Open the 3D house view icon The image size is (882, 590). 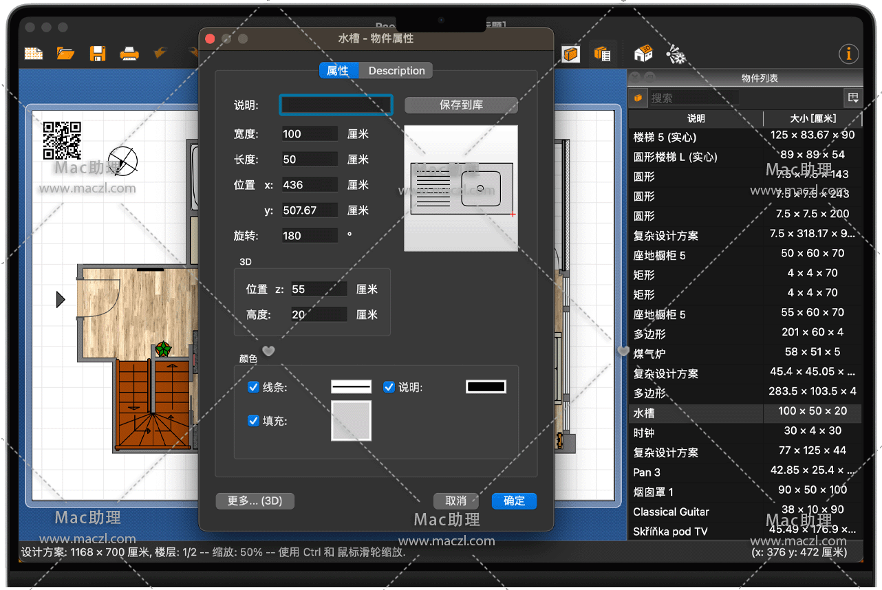643,53
